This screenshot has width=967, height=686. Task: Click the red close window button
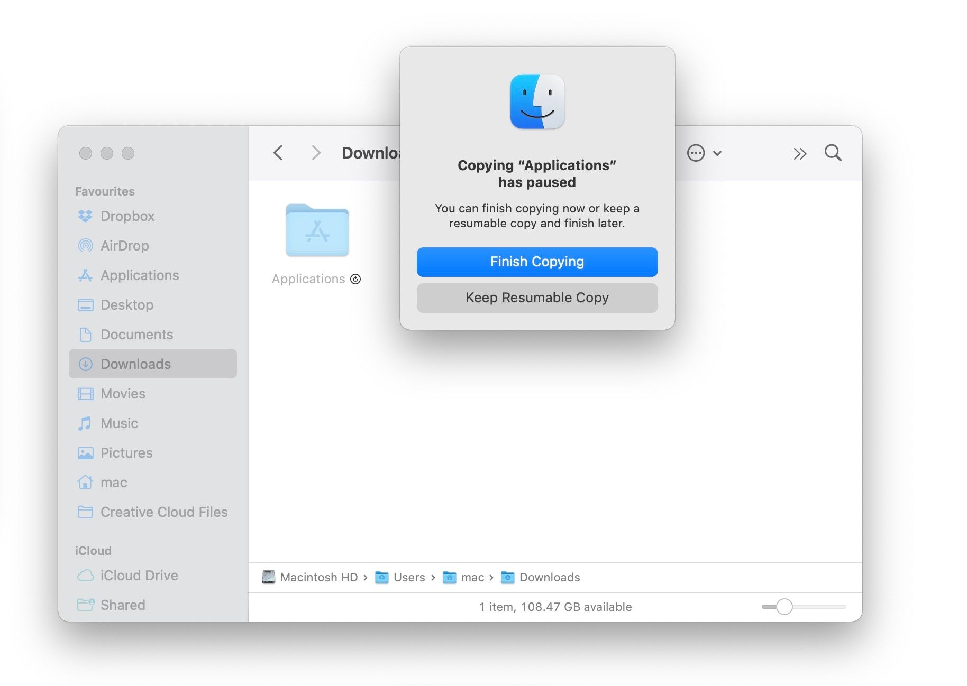coord(86,153)
